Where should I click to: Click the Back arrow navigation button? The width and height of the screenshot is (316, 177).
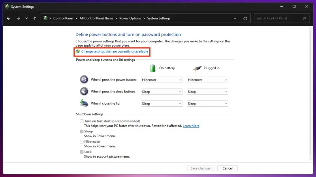[9, 18]
